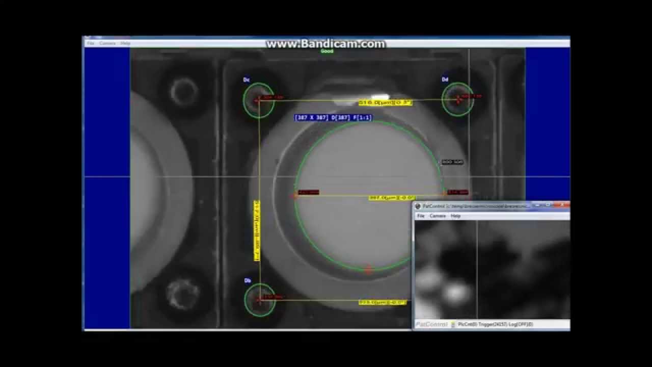Click the vertical yellow measurement label on the left line

257,230
